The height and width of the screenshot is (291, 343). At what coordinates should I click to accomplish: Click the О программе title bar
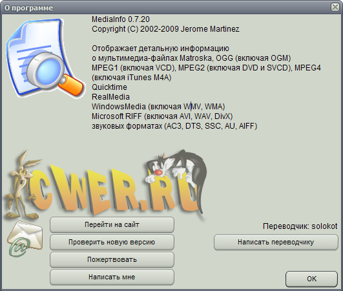click(166, 8)
